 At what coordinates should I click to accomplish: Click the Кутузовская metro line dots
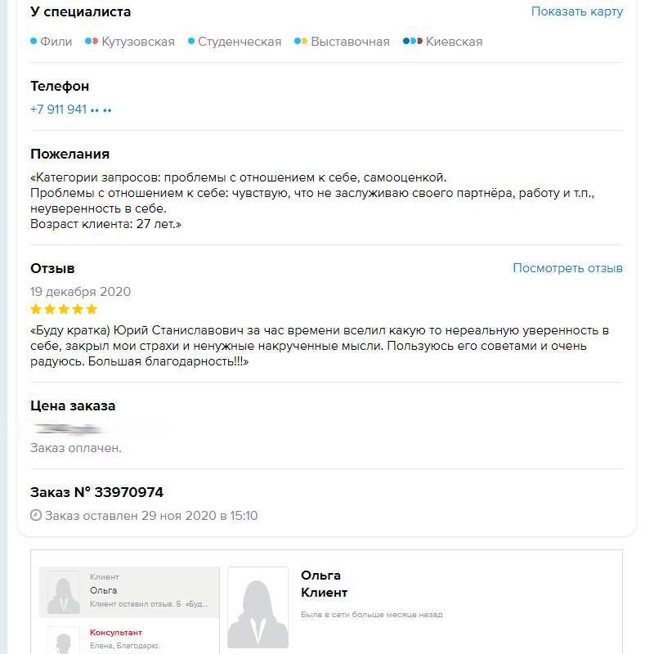coord(92,42)
